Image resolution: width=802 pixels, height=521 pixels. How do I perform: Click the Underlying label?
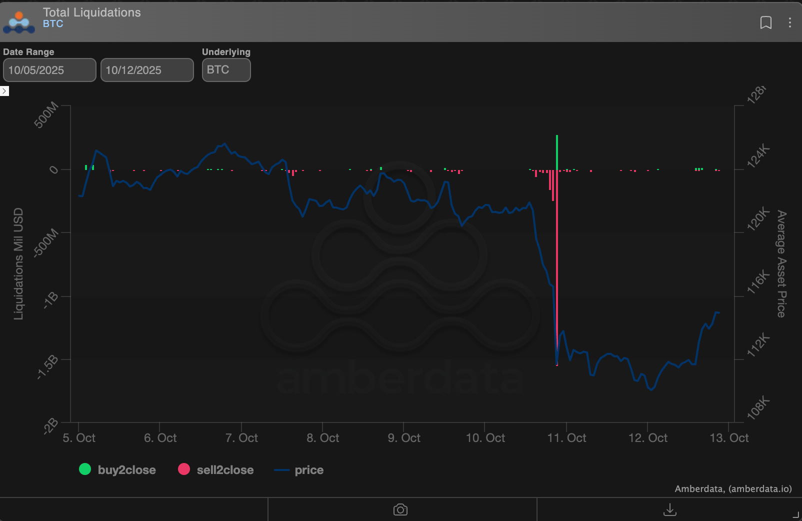[226, 52]
